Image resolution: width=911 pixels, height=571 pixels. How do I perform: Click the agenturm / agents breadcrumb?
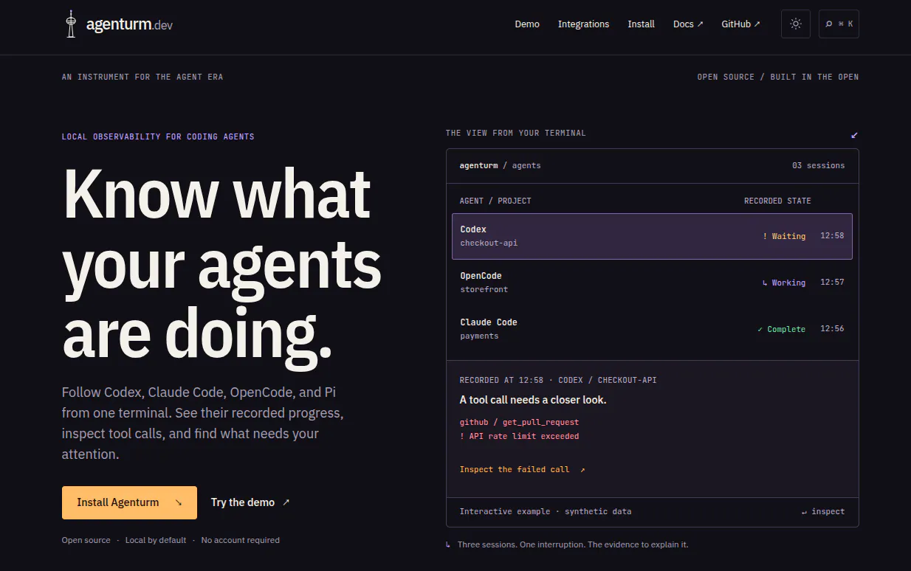point(500,165)
